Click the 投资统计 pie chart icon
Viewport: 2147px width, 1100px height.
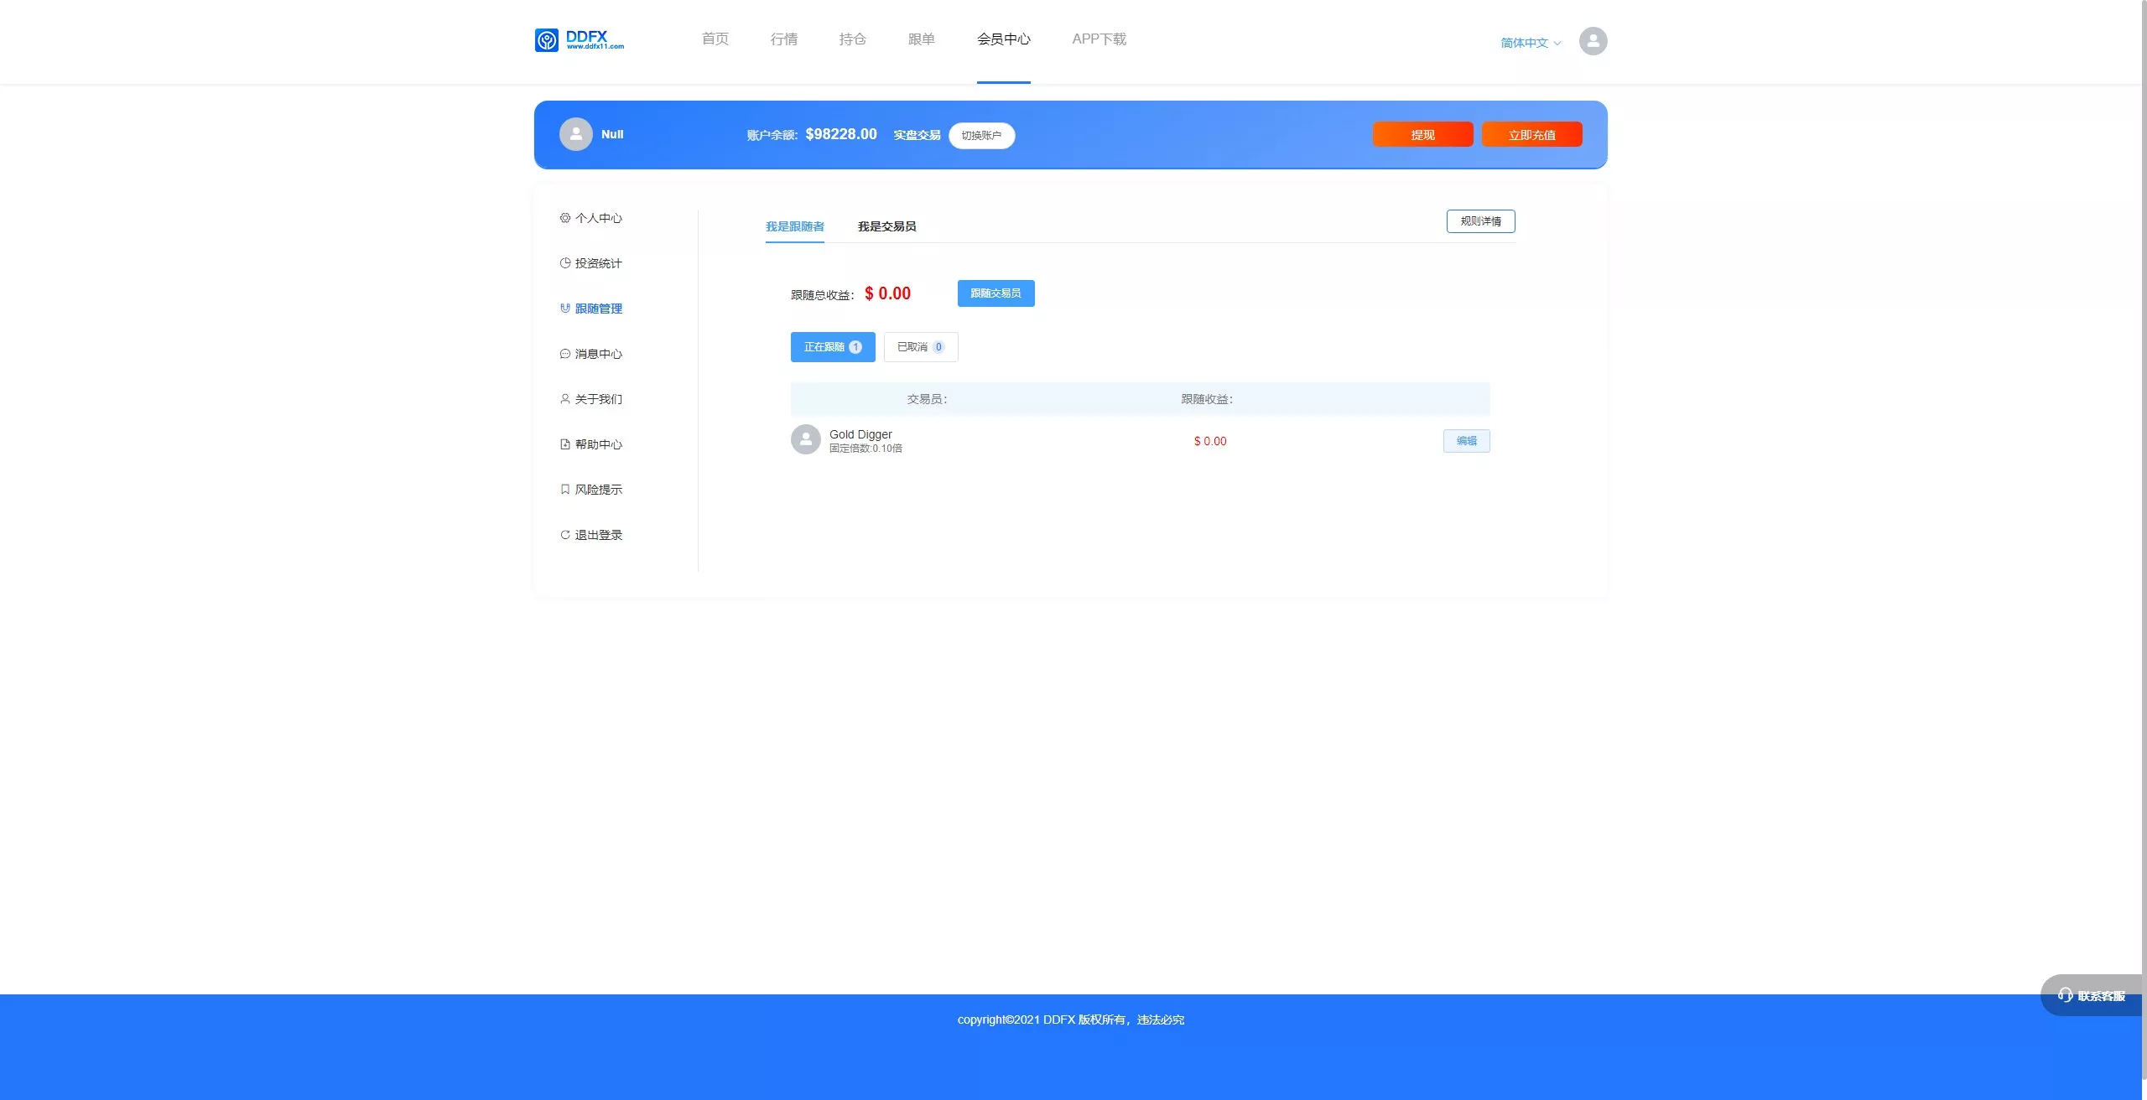click(564, 263)
